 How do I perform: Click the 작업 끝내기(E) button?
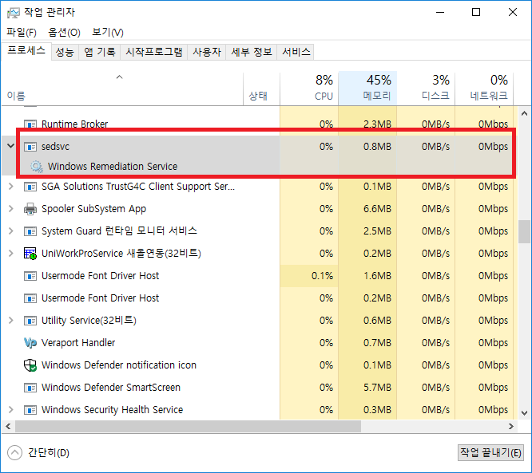[490, 453]
